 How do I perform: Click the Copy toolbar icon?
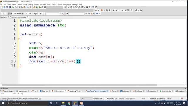[22, 7]
